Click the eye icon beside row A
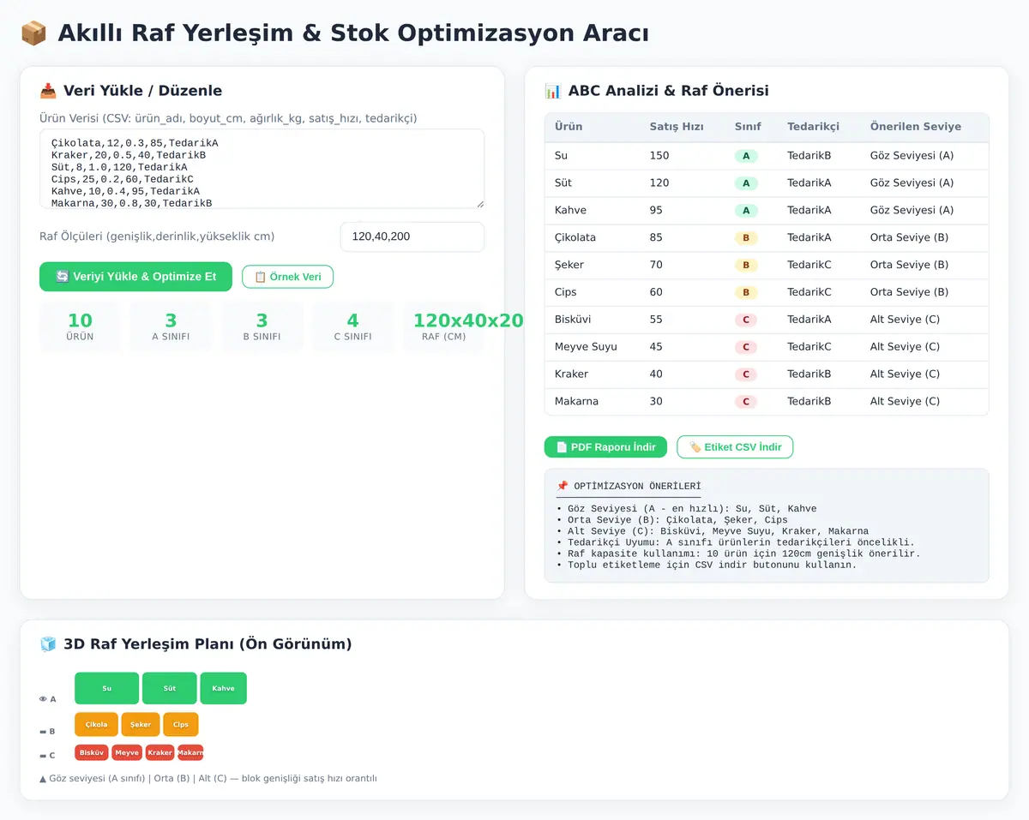Screen dimensions: 1029x820 43,699
